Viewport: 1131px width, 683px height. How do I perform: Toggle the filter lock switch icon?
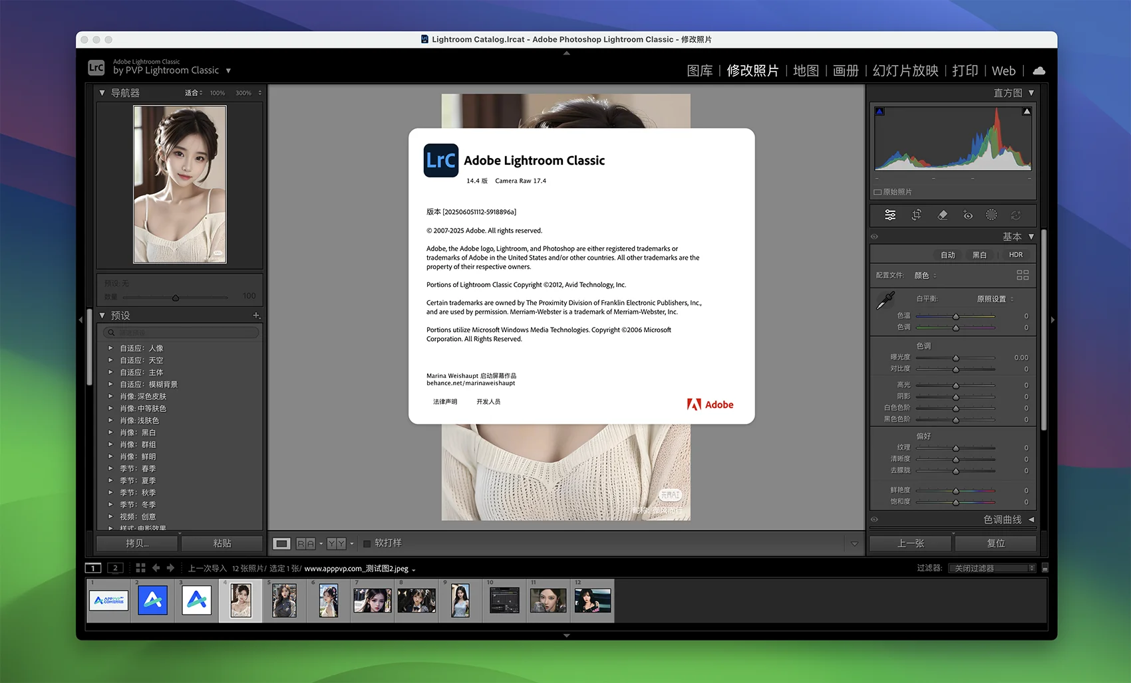point(1045,568)
